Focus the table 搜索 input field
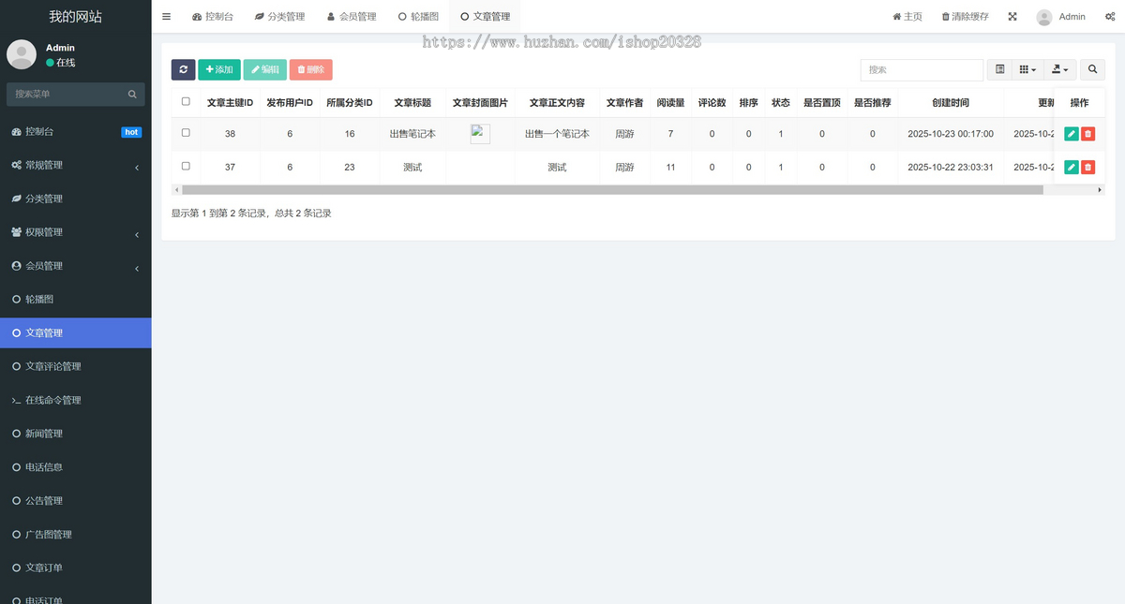 click(922, 69)
